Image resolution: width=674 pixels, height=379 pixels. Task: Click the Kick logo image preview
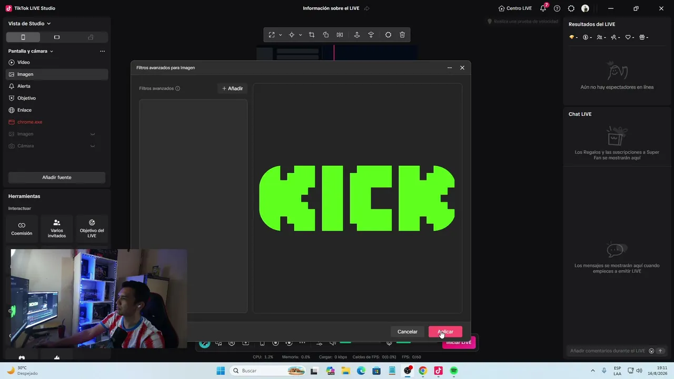[357, 198]
